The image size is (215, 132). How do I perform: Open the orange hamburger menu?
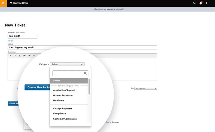[x=3, y=3]
